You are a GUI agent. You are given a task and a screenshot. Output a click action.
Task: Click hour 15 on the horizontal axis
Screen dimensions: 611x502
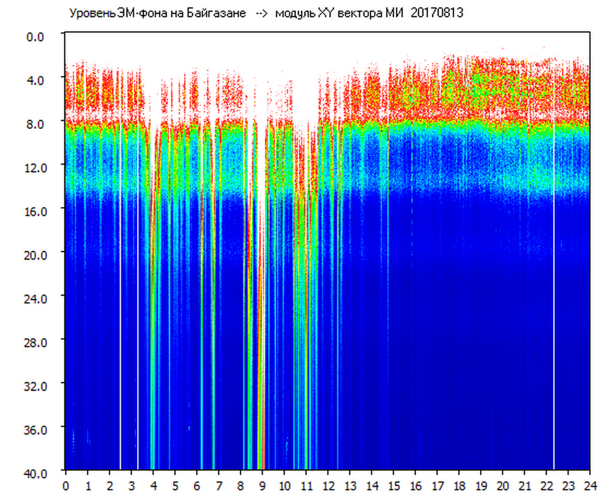[394, 485]
